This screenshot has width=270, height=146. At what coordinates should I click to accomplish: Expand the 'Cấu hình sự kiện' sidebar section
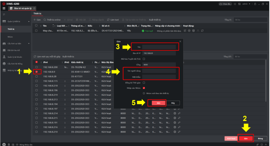click(x=29, y=43)
